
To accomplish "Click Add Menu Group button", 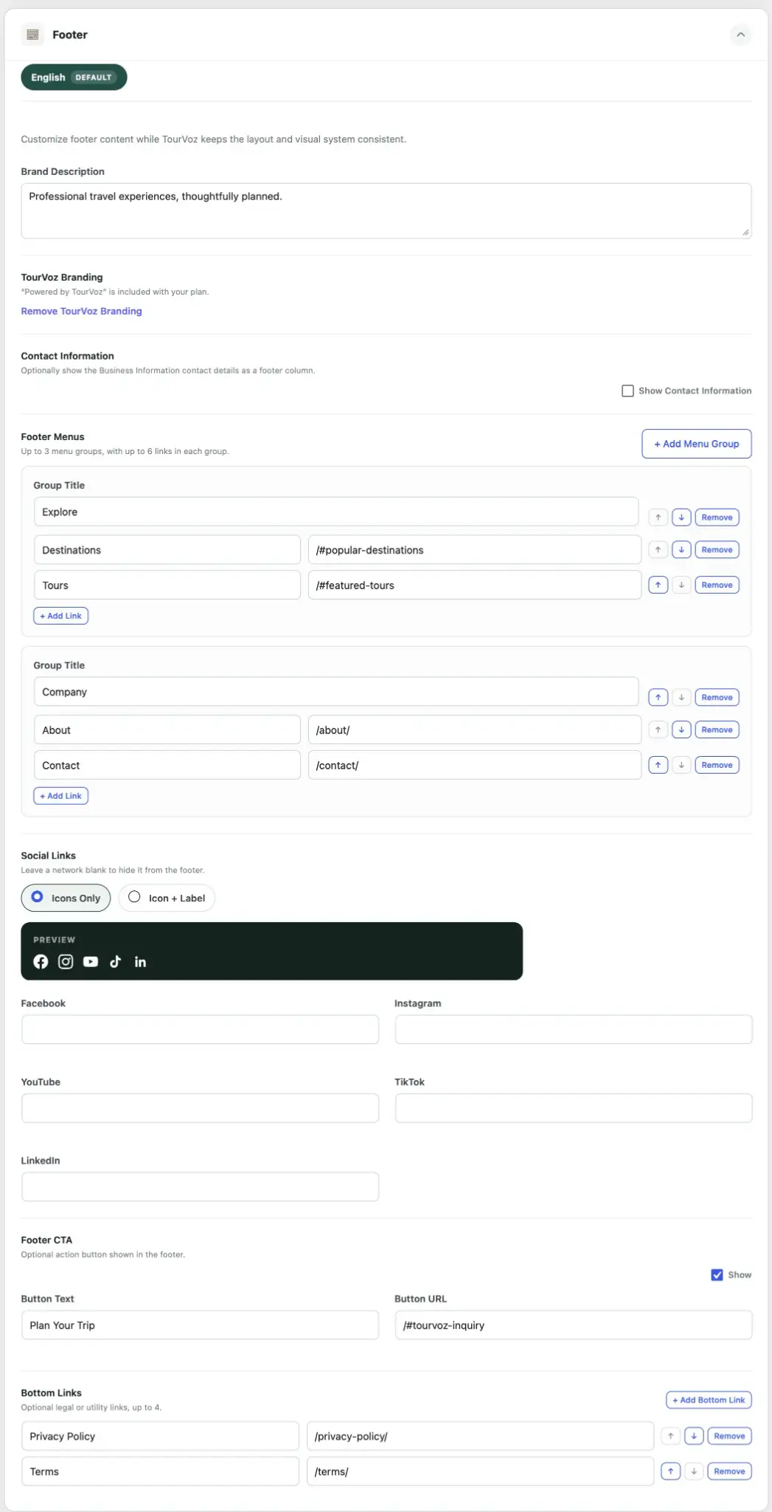I will [696, 444].
